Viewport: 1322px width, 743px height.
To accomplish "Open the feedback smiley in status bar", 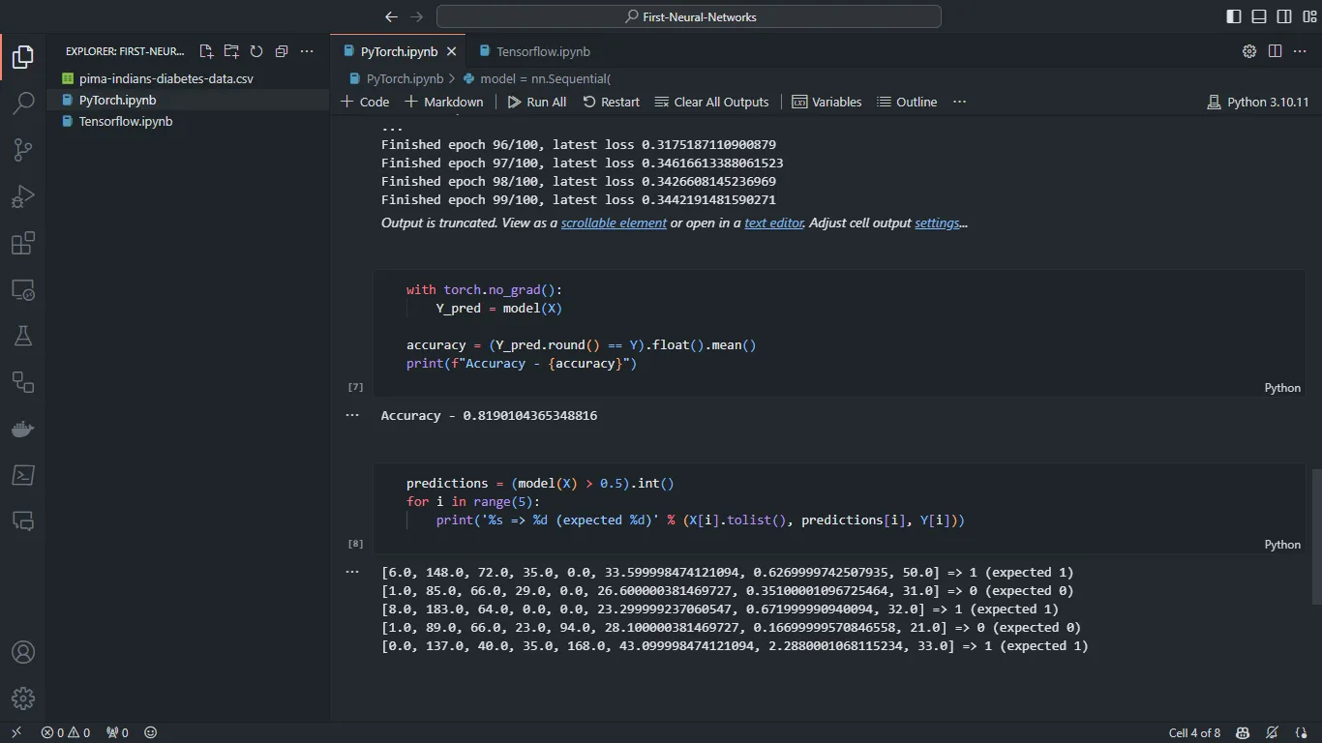I will coord(150,732).
